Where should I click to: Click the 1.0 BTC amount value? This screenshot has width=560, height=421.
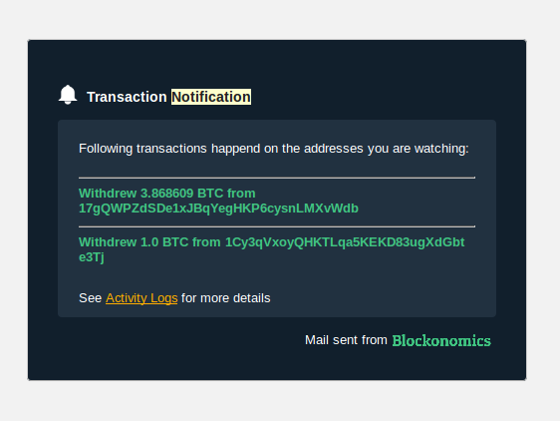click(x=164, y=242)
